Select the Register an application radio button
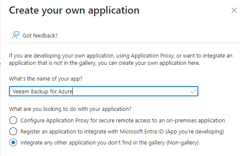The width and height of the screenshot is (249, 156). 13,131
